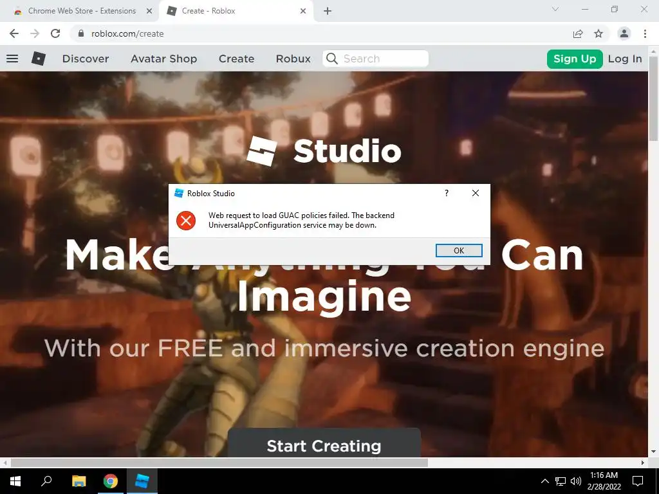
Task: Click the horizontal page scrollbar
Action: pyautogui.click(x=219, y=462)
